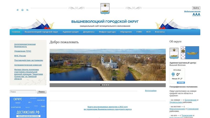Click the AAA accessibility version icon
The width and height of the screenshot is (210, 118).
[196, 15]
